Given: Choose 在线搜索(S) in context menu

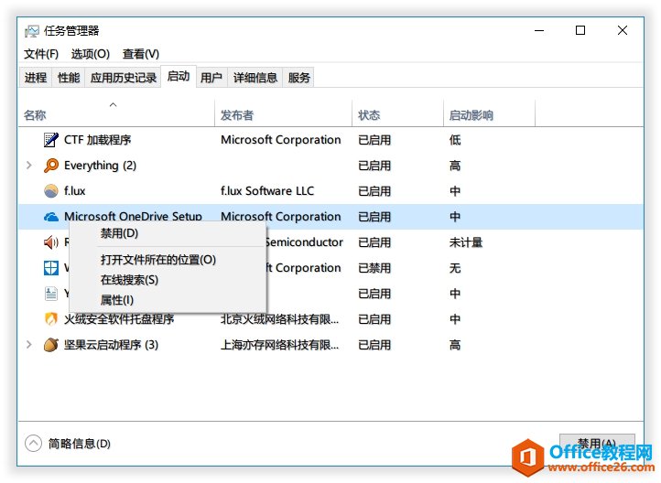Looking at the screenshot, I should point(168,280).
